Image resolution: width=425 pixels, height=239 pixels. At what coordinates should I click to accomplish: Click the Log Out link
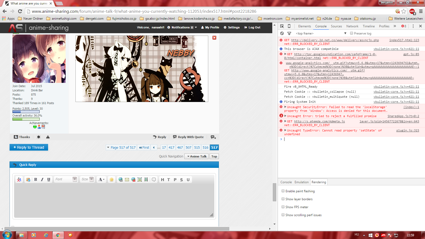pyautogui.click(x=252, y=27)
